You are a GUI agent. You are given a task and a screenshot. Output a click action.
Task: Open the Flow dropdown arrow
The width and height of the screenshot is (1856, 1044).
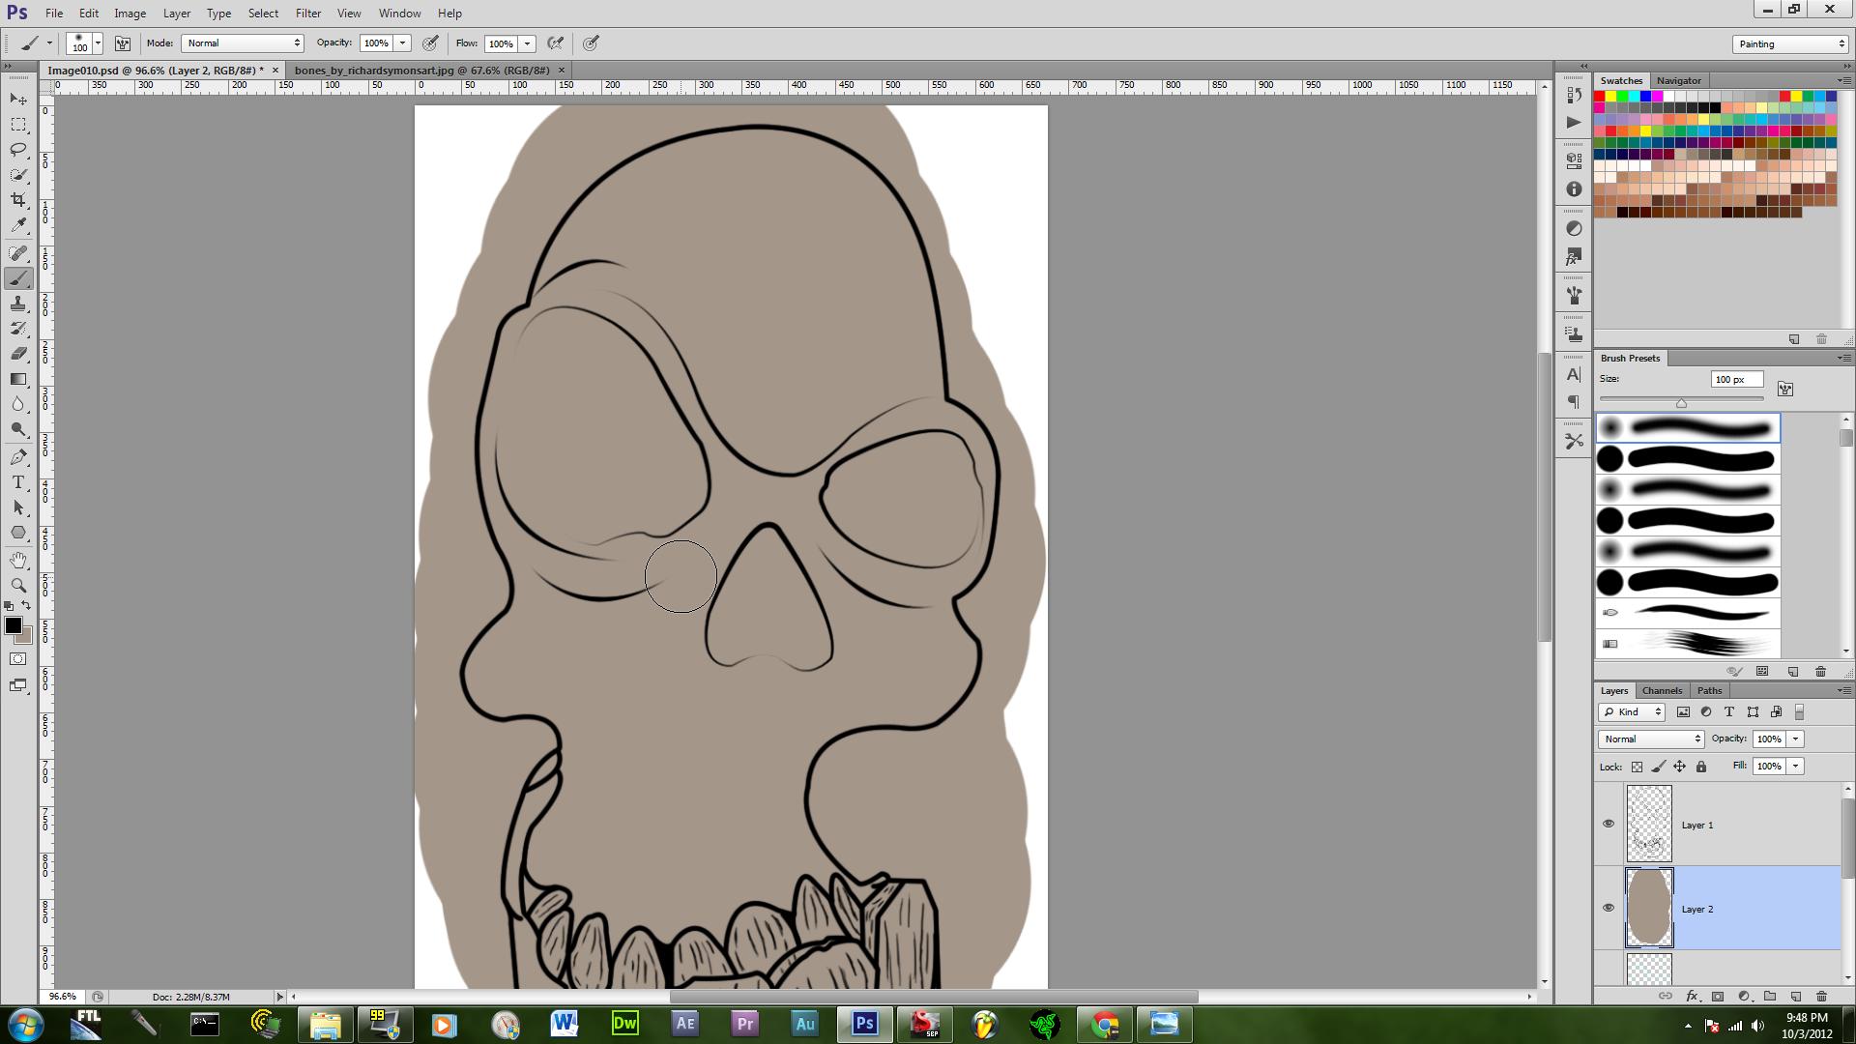click(x=528, y=43)
